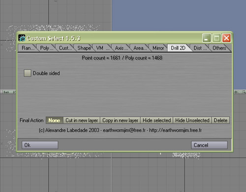Viewport: 246px width, 192px height.
Task: Select Hide selected as final action
Action: [157, 120]
